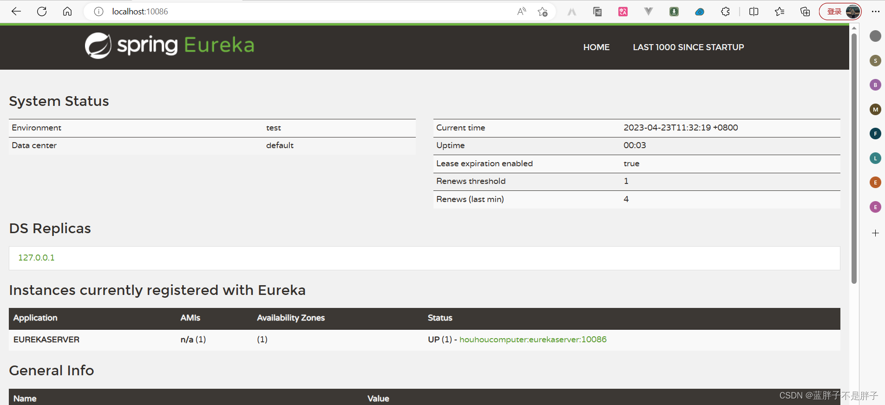The height and width of the screenshot is (405, 885).
Task: Open the 127.0.0.1 replica link
Action: tap(36, 258)
